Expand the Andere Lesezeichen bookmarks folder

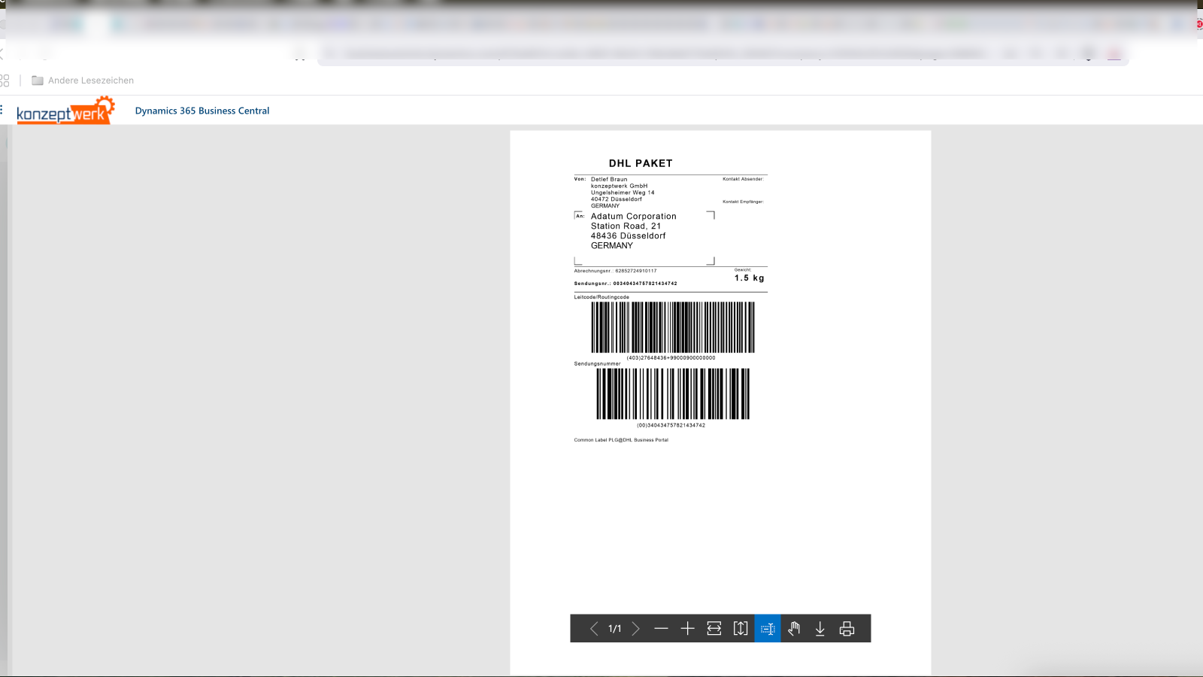83,80
